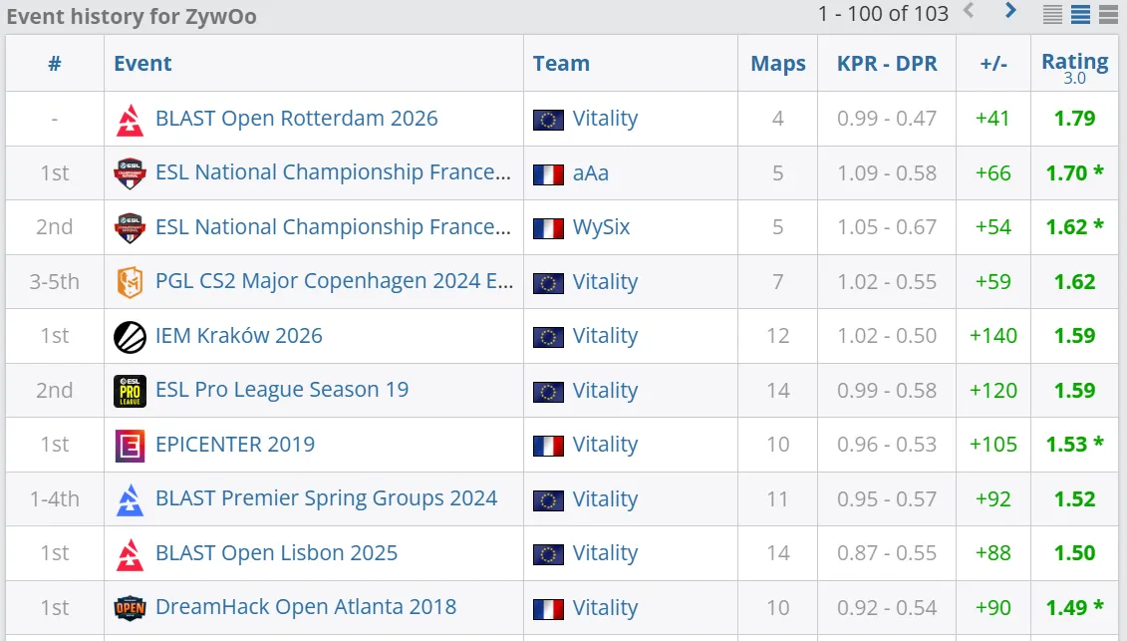Select the medium row density view

pyautogui.click(x=1080, y=15)
